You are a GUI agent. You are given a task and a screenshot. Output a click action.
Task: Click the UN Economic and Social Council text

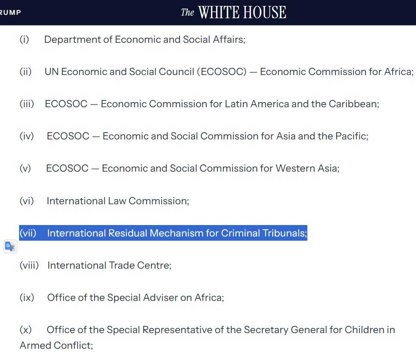click(x=120, y=72)
